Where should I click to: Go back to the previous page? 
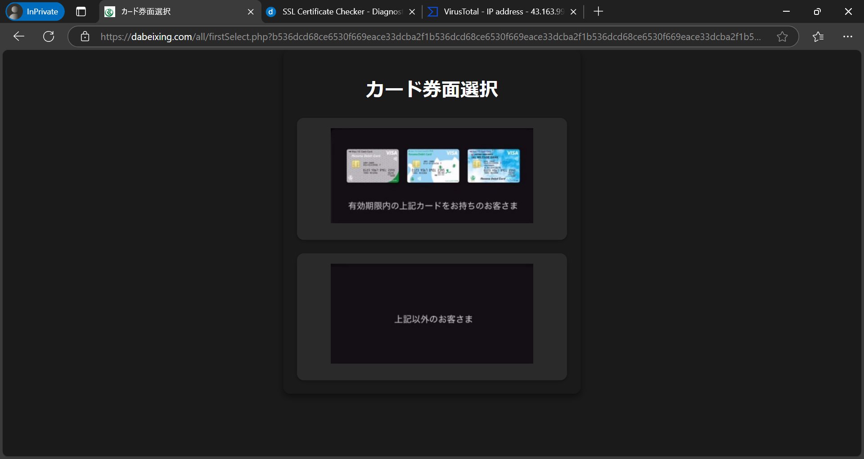click(19, 36)
